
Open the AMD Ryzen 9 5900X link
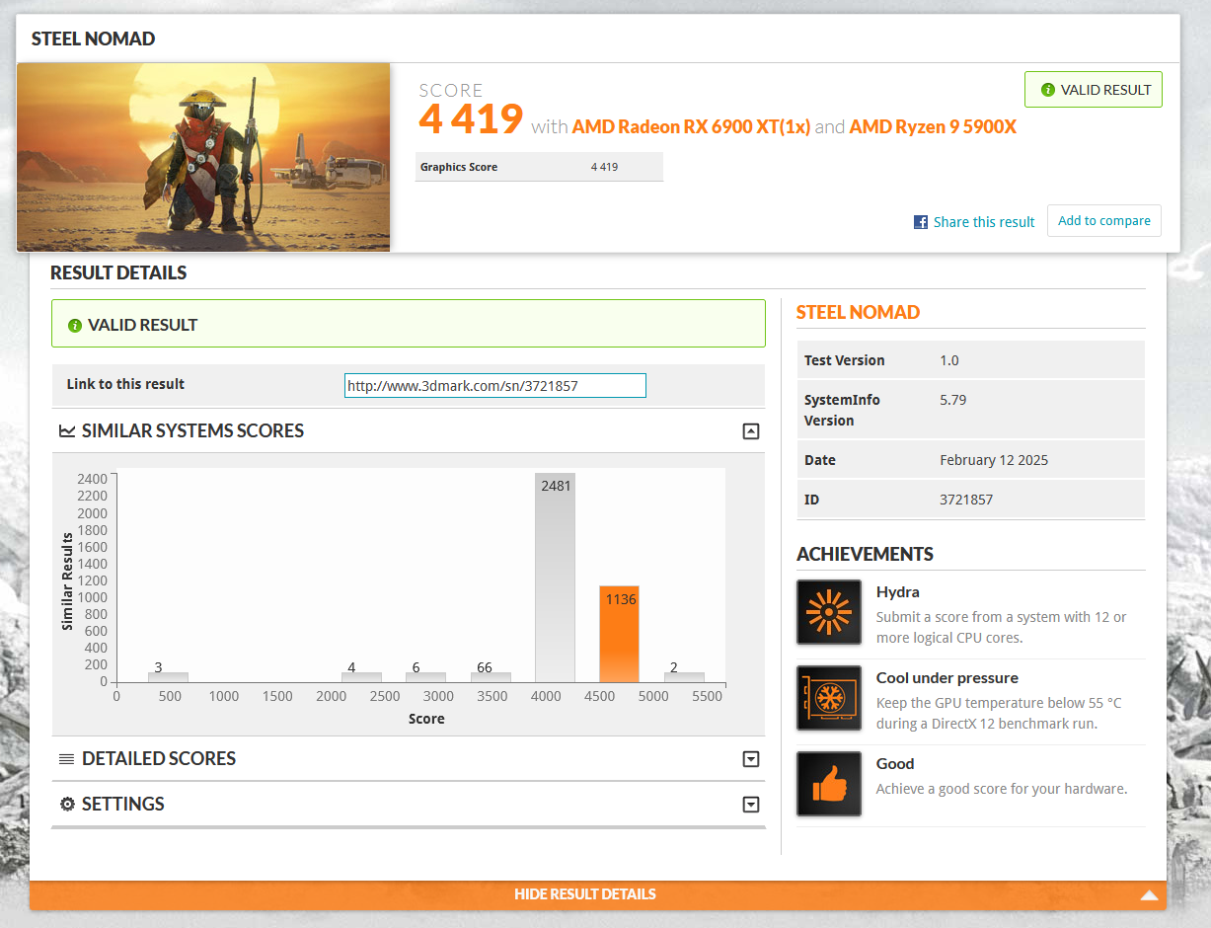933,126
